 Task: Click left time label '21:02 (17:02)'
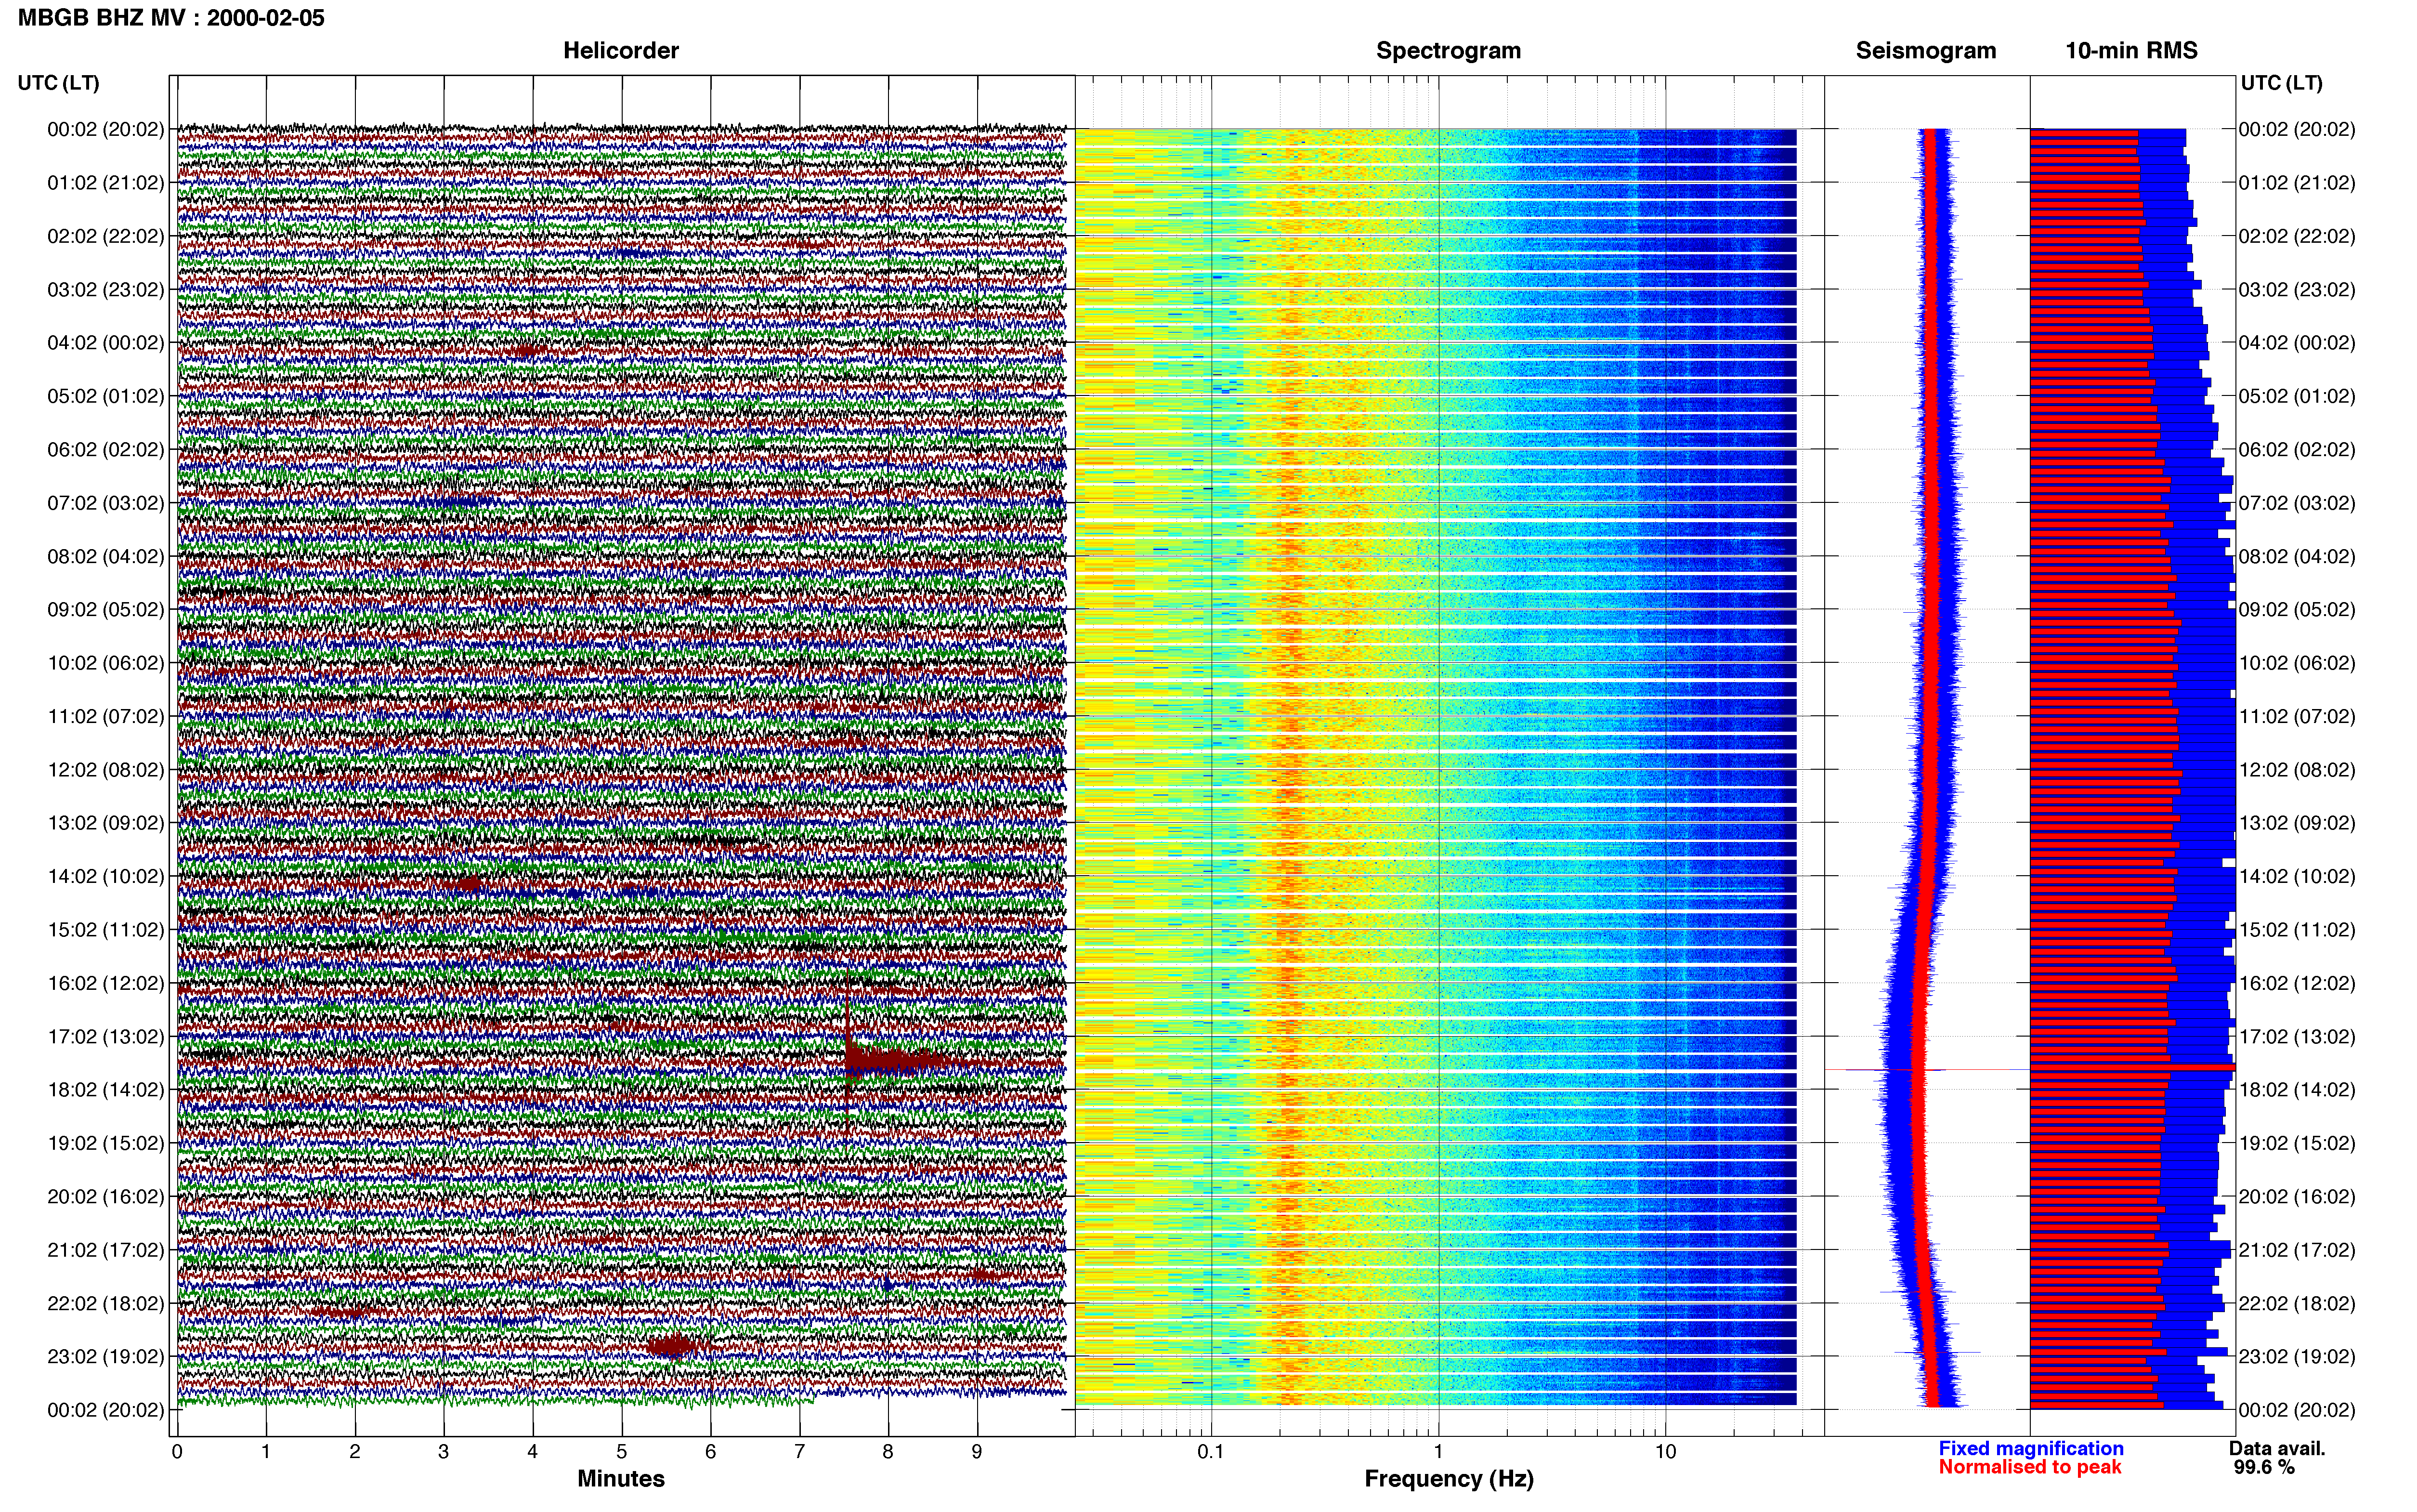(x=106, y=1250)
